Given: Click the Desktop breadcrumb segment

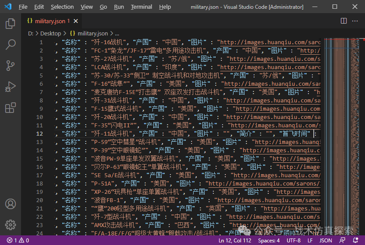Looking at the screenshot, I should (x=50, y=34).
